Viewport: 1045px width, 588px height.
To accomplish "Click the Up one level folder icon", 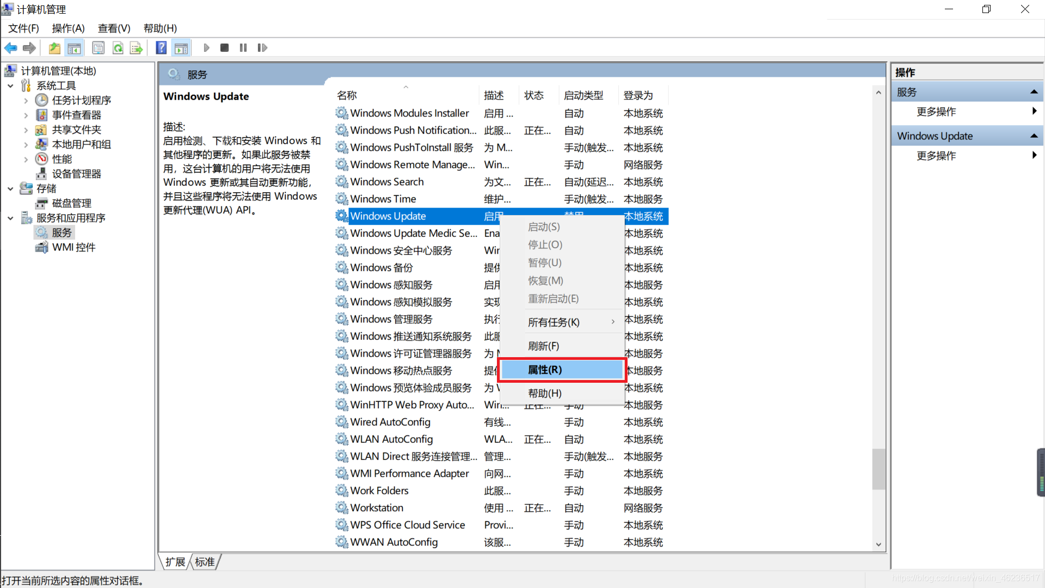I will pos(54,48).
